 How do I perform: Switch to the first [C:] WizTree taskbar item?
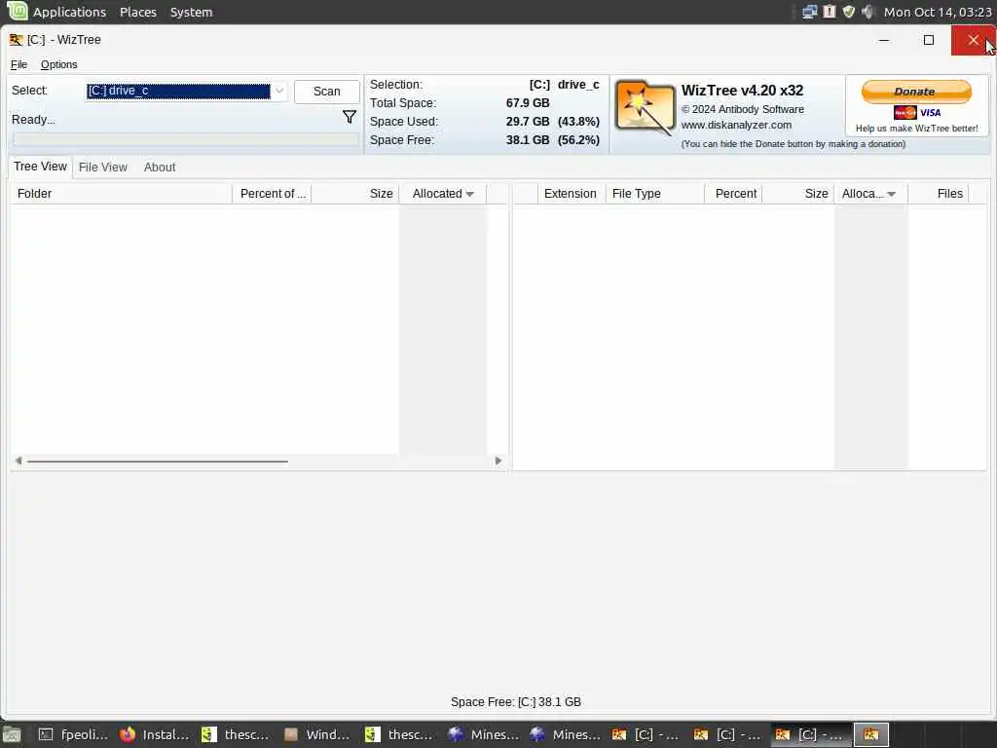[x=646, y=734]
